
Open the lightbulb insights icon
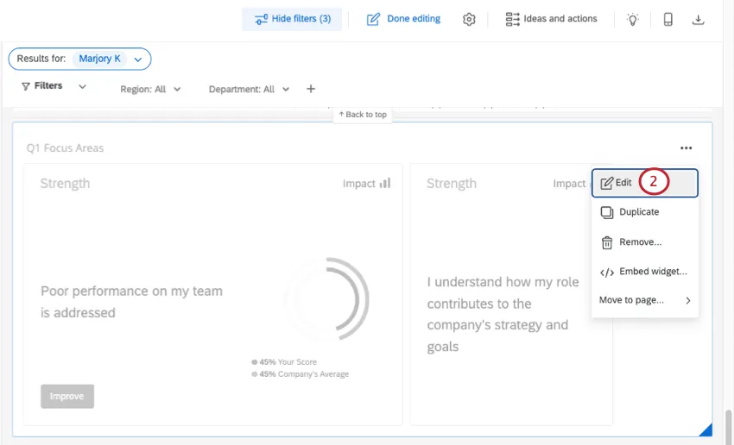[633, 19]
